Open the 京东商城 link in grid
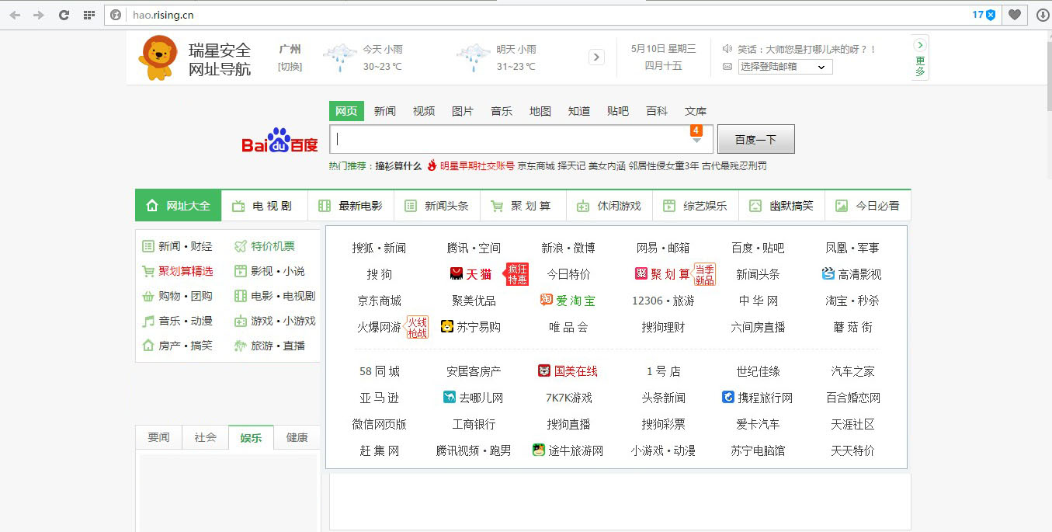Viewport: 1052px width, 532px height. click(x=379, y=301)
